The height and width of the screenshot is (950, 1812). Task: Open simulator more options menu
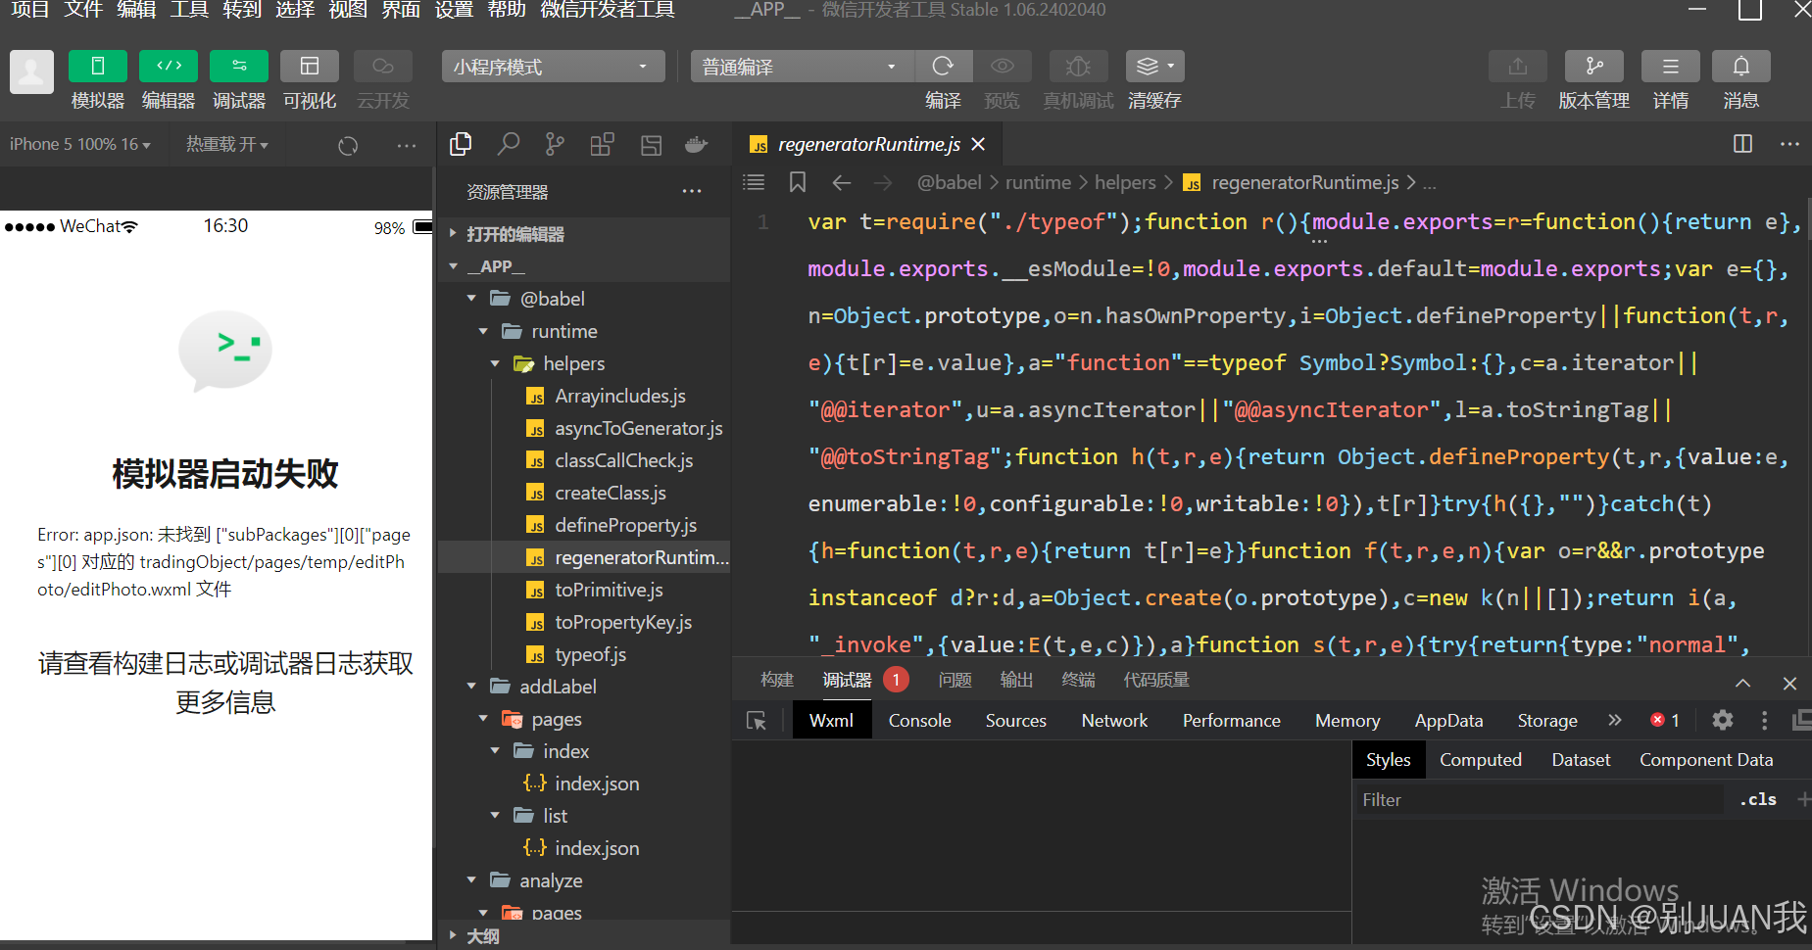tap(407, 145)
